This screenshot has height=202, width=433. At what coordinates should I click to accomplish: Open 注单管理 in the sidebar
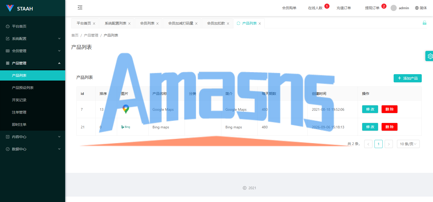(x=32, y=112)
